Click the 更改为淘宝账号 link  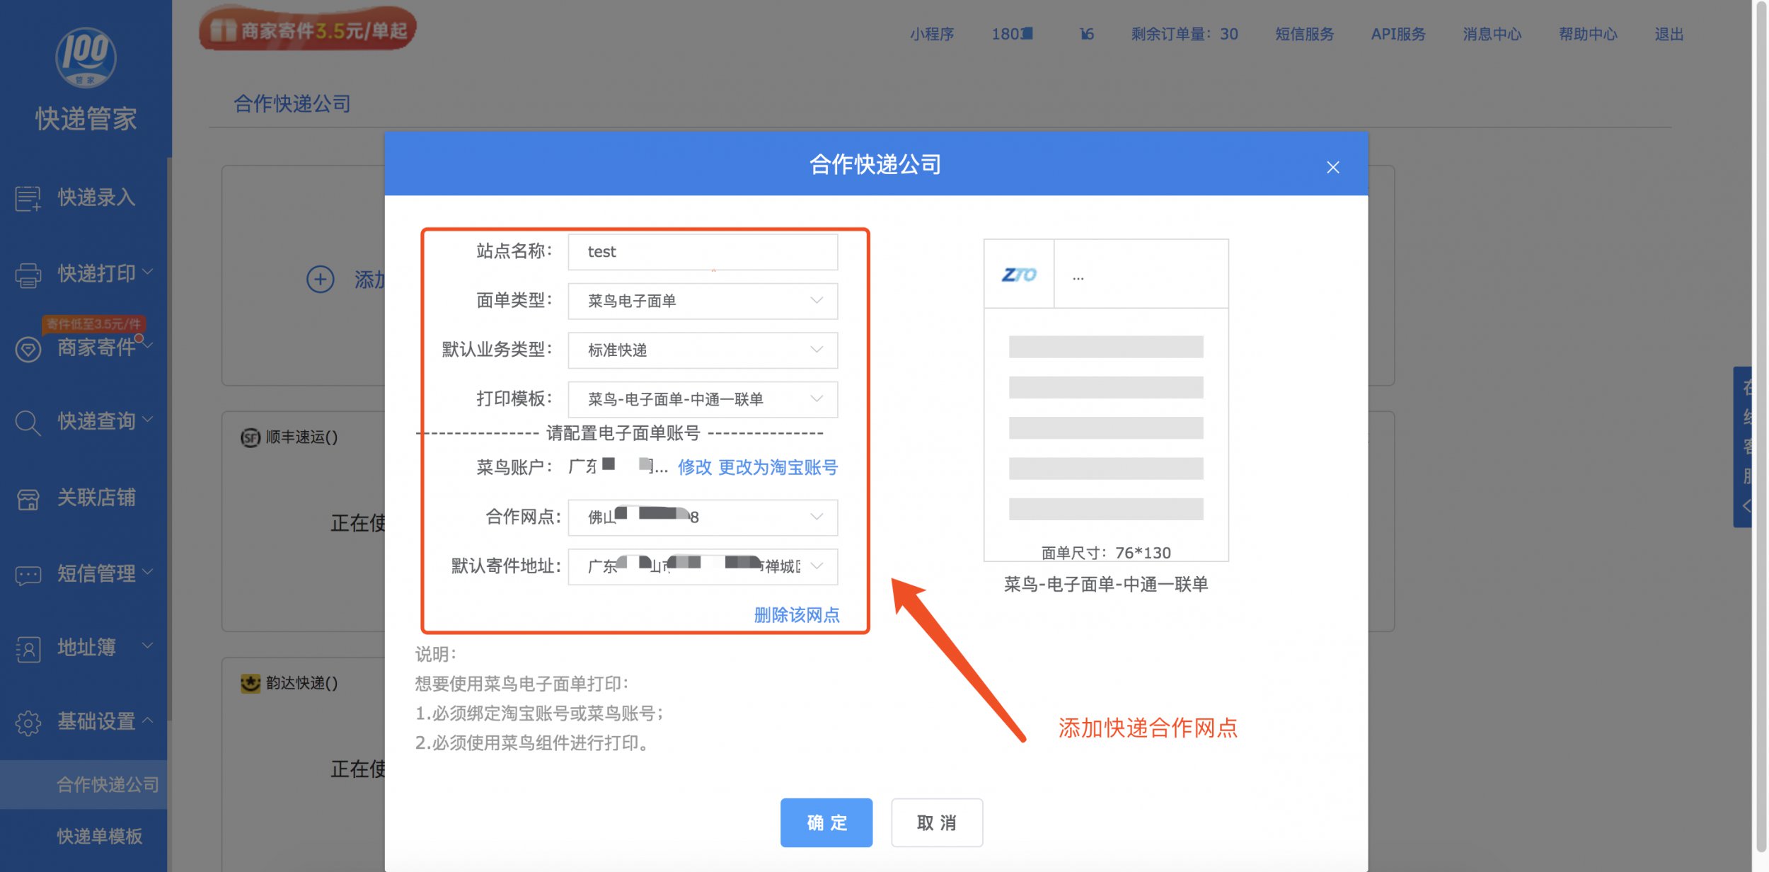click(x=778, y=467)
